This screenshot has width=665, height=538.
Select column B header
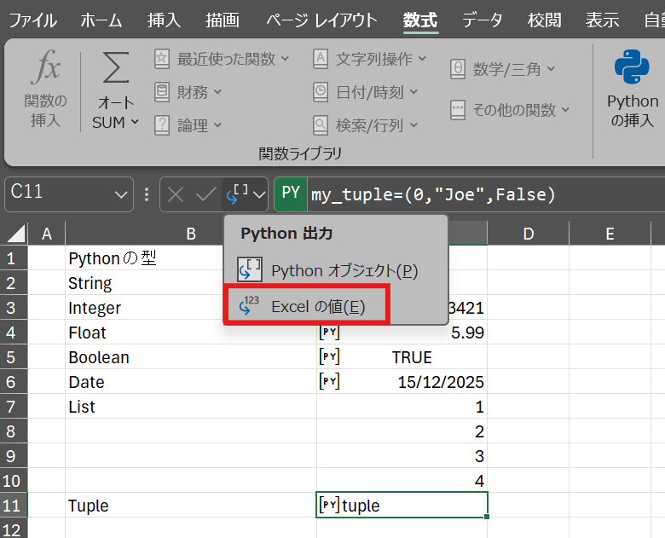[x=191, y=234]
